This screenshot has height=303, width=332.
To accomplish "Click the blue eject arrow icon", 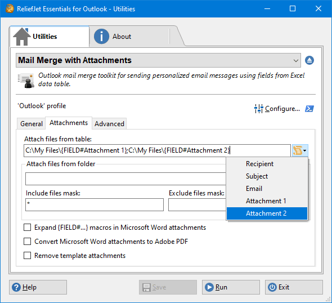I will tap(309, 60).
